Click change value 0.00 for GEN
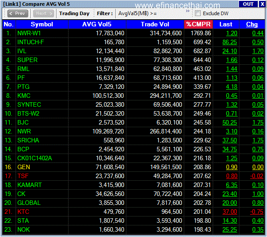Screen dimensions: 267x237 point(258,167)
